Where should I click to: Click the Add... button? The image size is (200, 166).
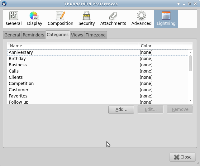[x=121, y=109]
